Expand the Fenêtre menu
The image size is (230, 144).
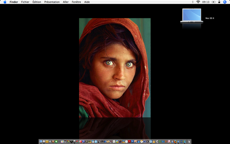[76, 2]
